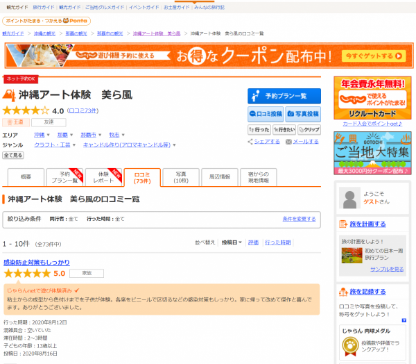
Task: Click the 旅を計画する link
Action: [367, 224]
